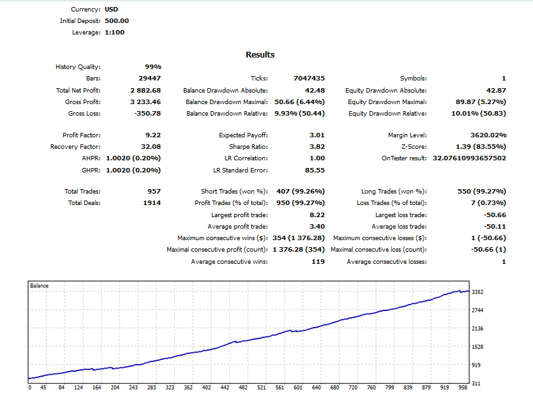This screenshot has height=403, width=533.
Task: Select Balance Drawdown Absolute value 42.48
Action: pyautogui.click(x=315, y=91)
